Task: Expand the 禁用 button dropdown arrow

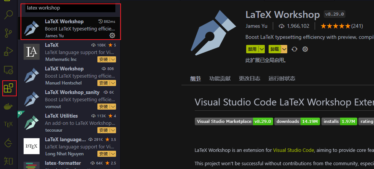Action: 261,49
